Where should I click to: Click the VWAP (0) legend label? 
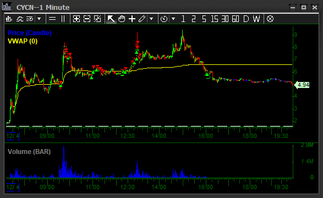23,41
